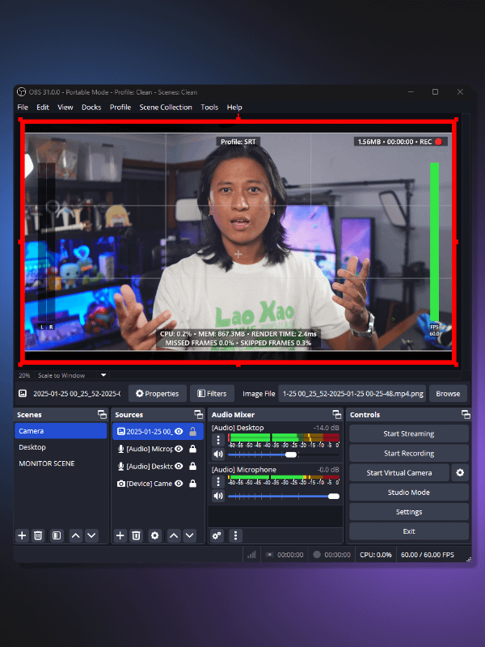Viewport: 485px width, 647px height.
Task: Open three-dot options for Desktop audio
Action: click(217, 441)
